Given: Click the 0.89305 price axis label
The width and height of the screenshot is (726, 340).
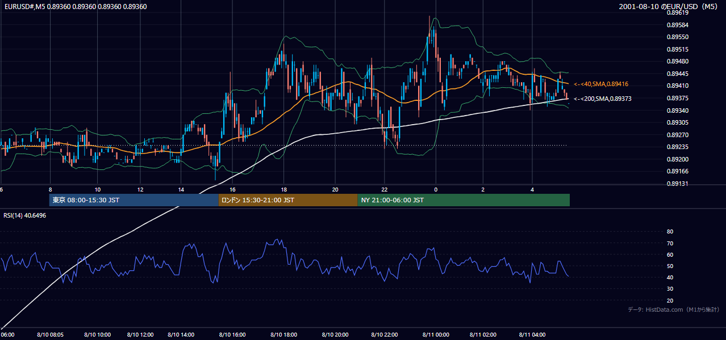Looking at the screenshot, I should click(677, 122).
